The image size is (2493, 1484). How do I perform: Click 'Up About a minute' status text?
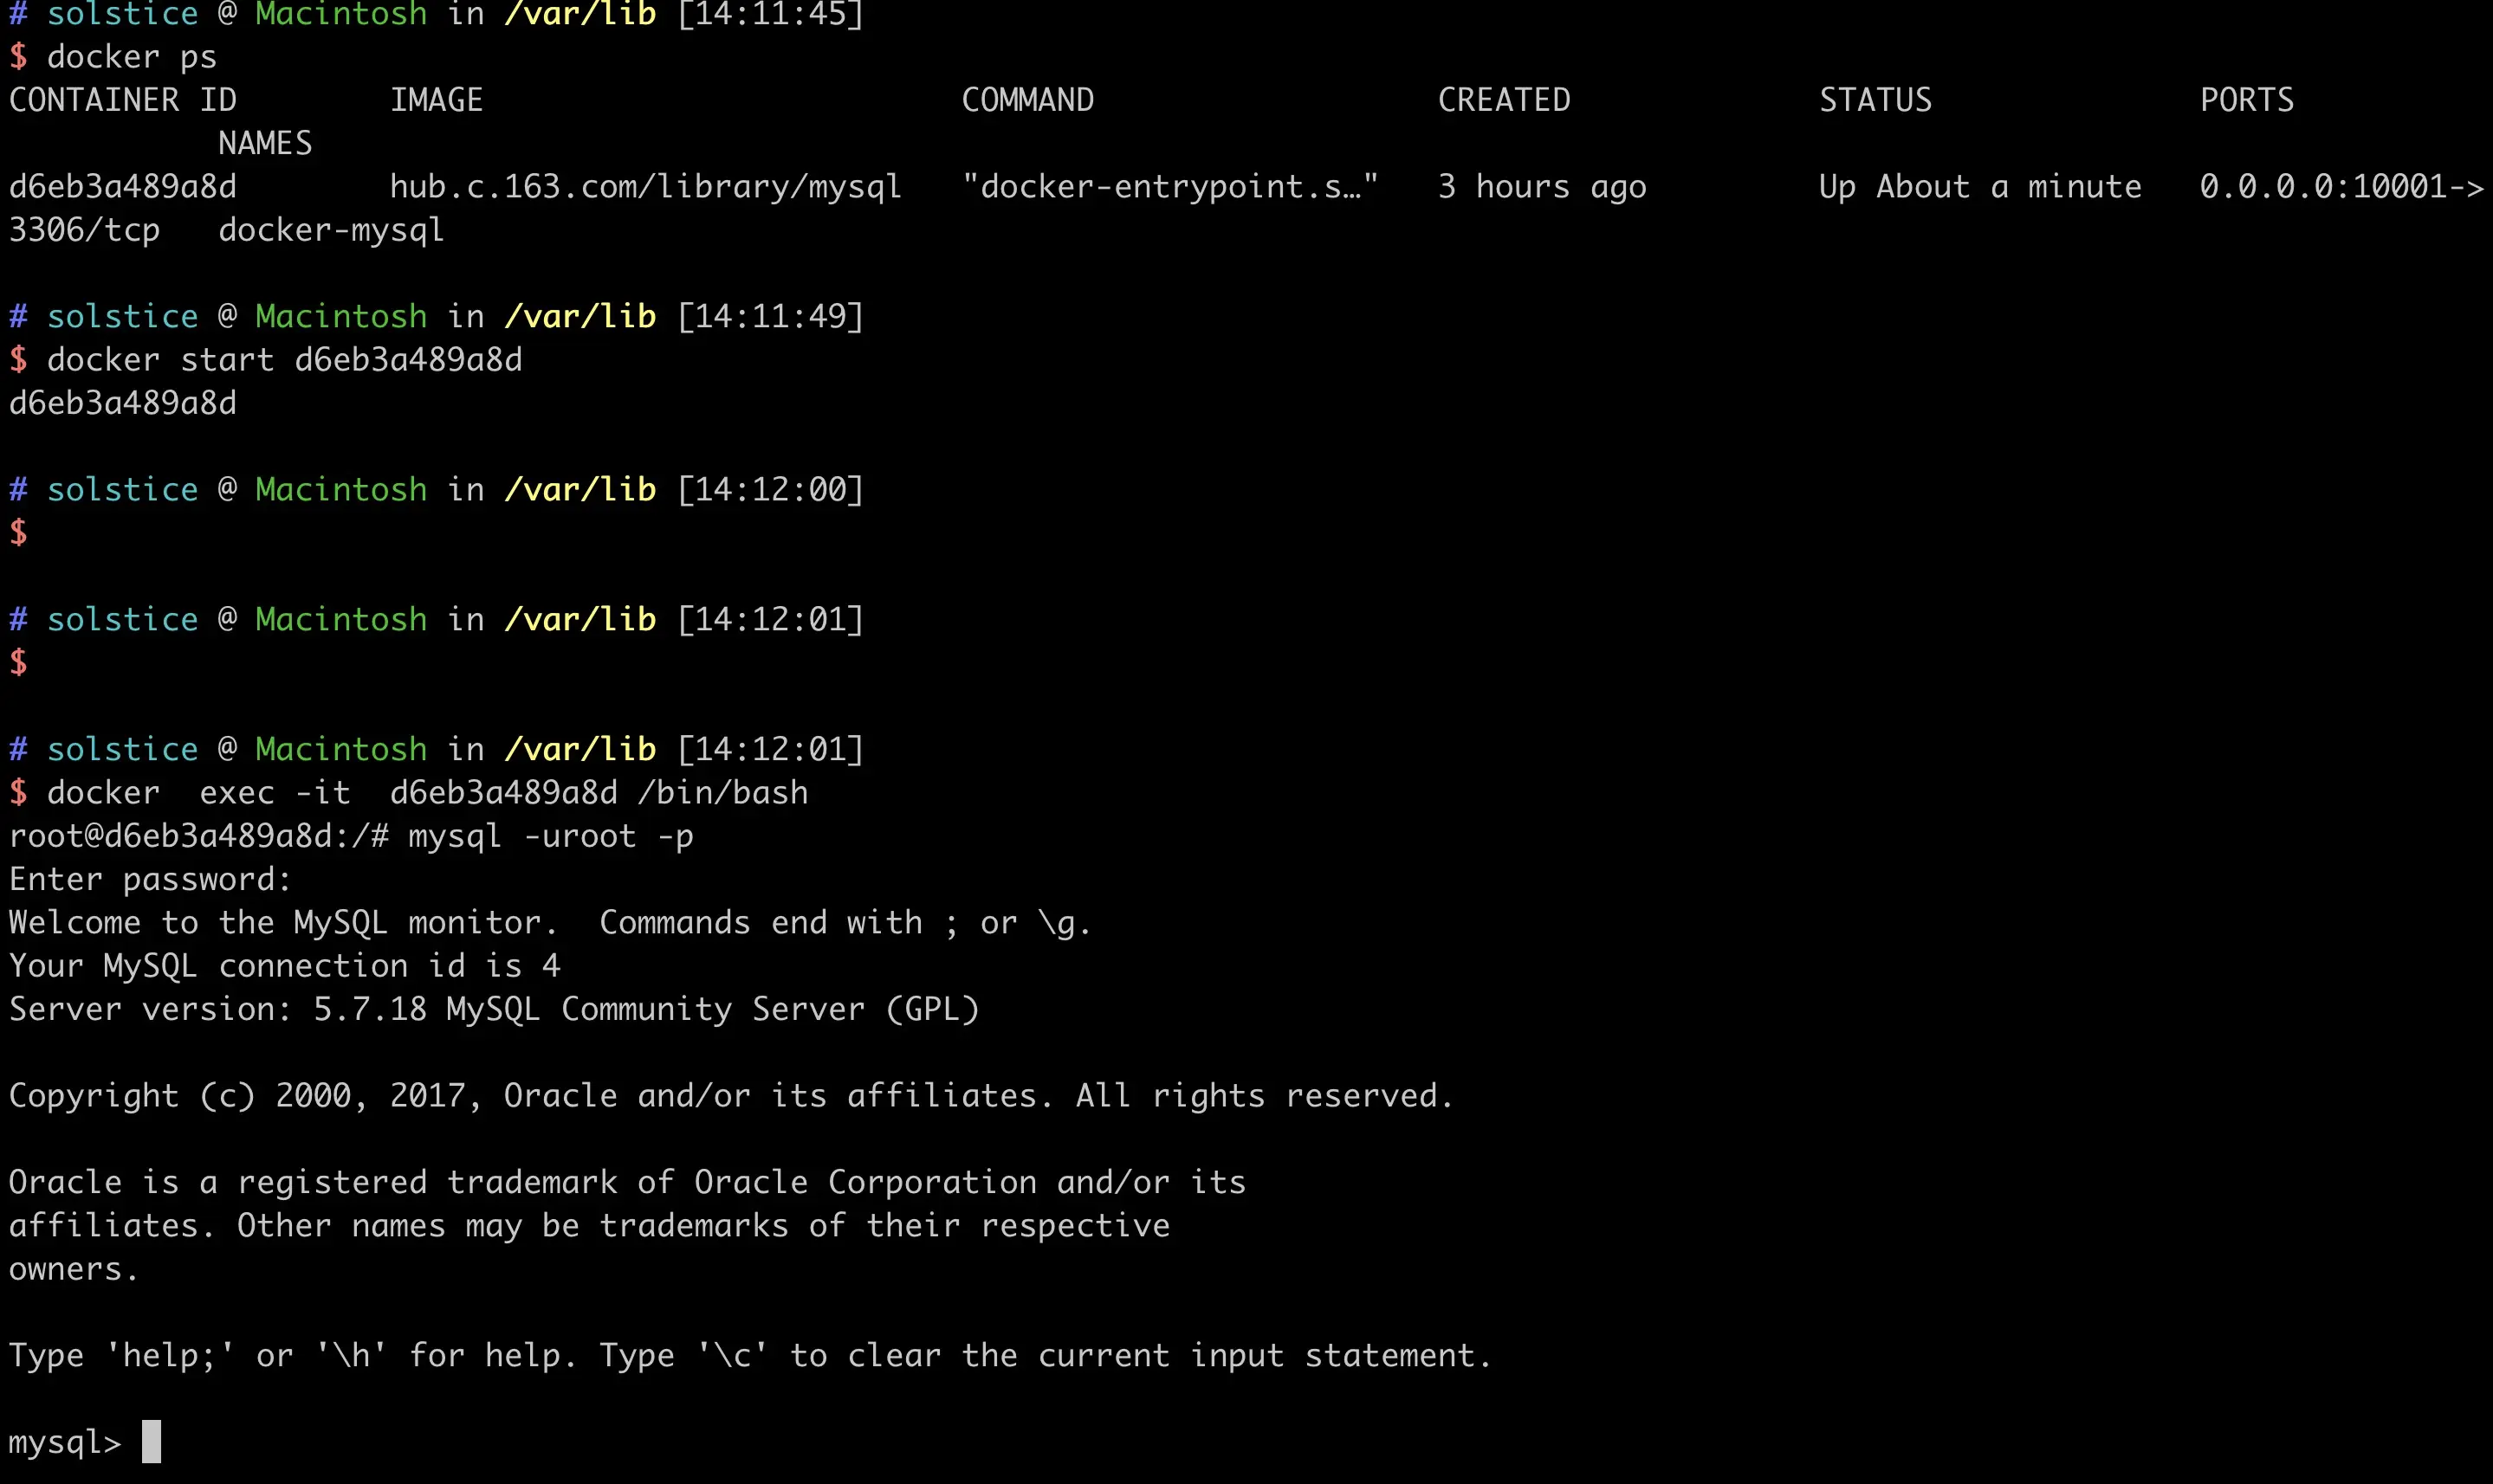point(1978,187)
